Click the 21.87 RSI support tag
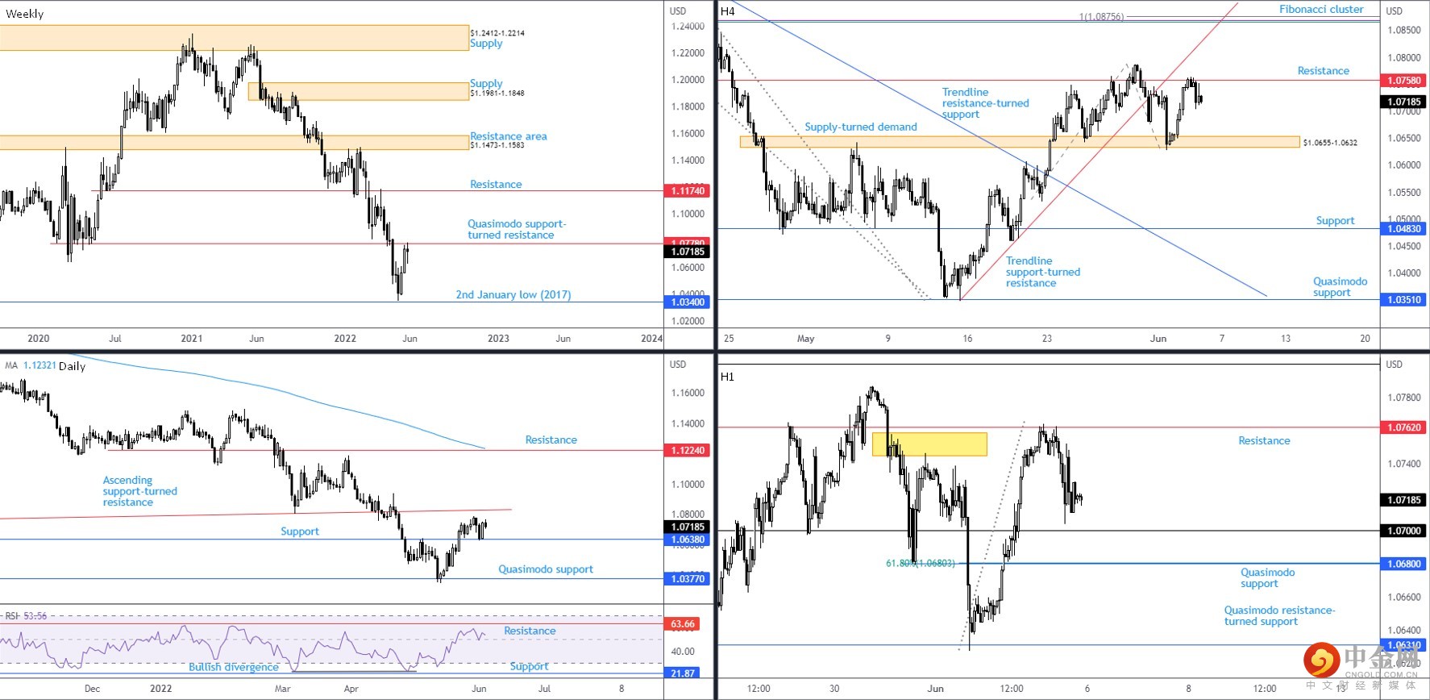 (683, 673)
